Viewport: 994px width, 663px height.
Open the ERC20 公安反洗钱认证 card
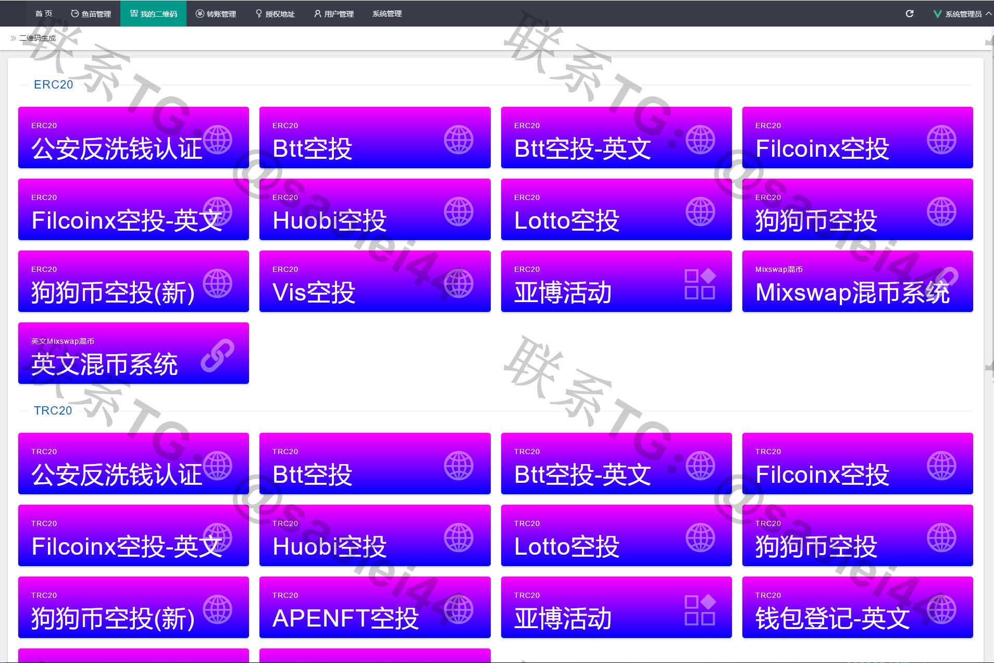tap(133, 137)
